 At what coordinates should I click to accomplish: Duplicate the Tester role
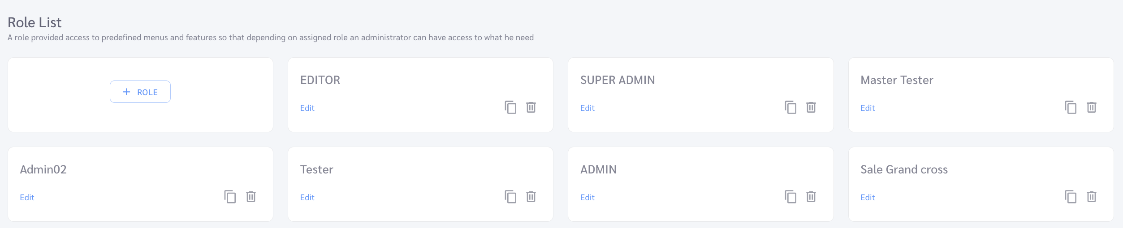(510, 197)
